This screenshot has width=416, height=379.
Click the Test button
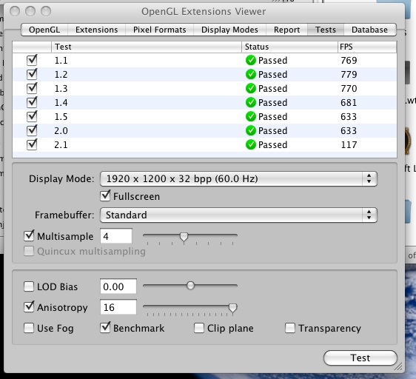[360, 358]
